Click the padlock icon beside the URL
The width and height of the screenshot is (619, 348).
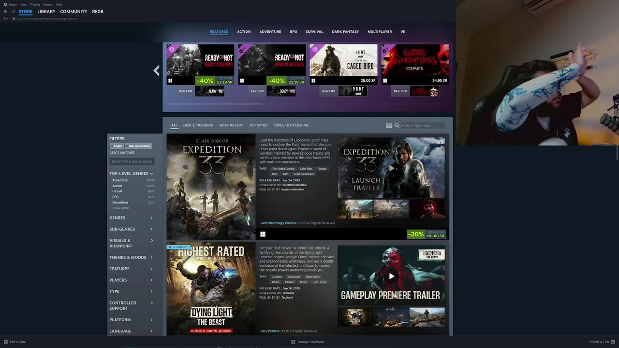(14, 18)
